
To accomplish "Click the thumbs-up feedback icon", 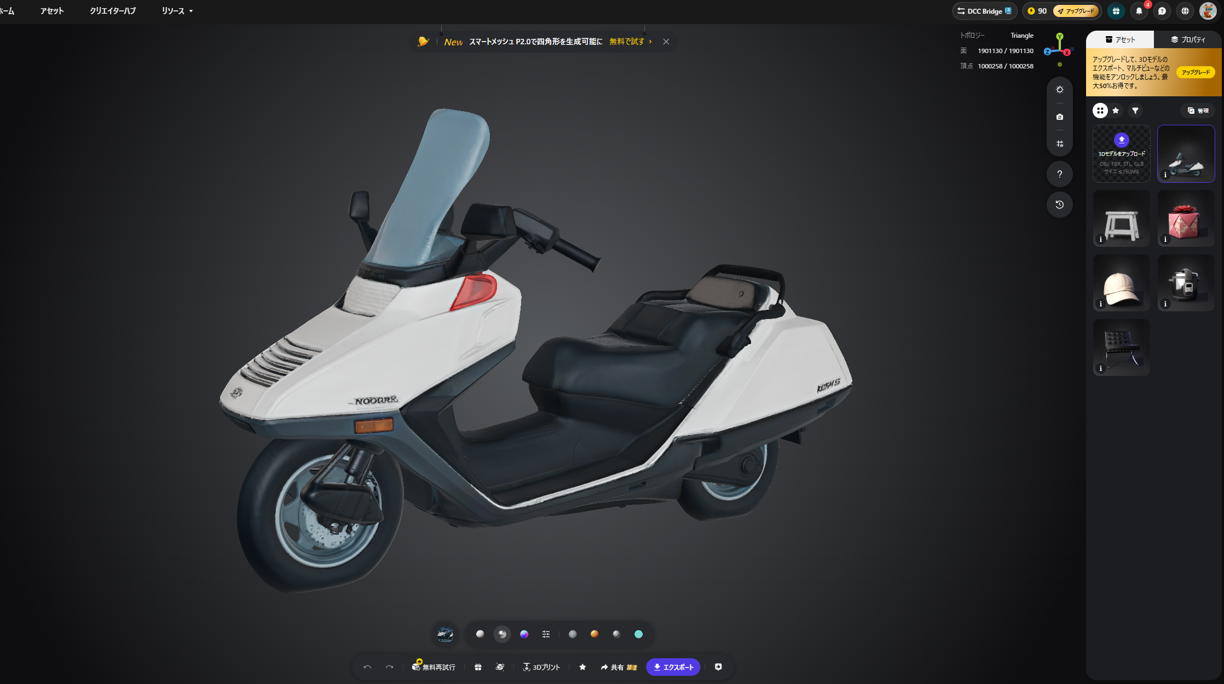I will point(718,667).
